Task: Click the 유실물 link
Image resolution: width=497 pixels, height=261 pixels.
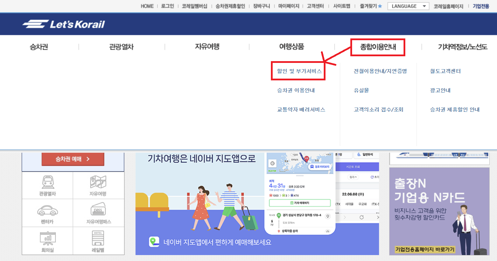Action: tap(362, 90)
